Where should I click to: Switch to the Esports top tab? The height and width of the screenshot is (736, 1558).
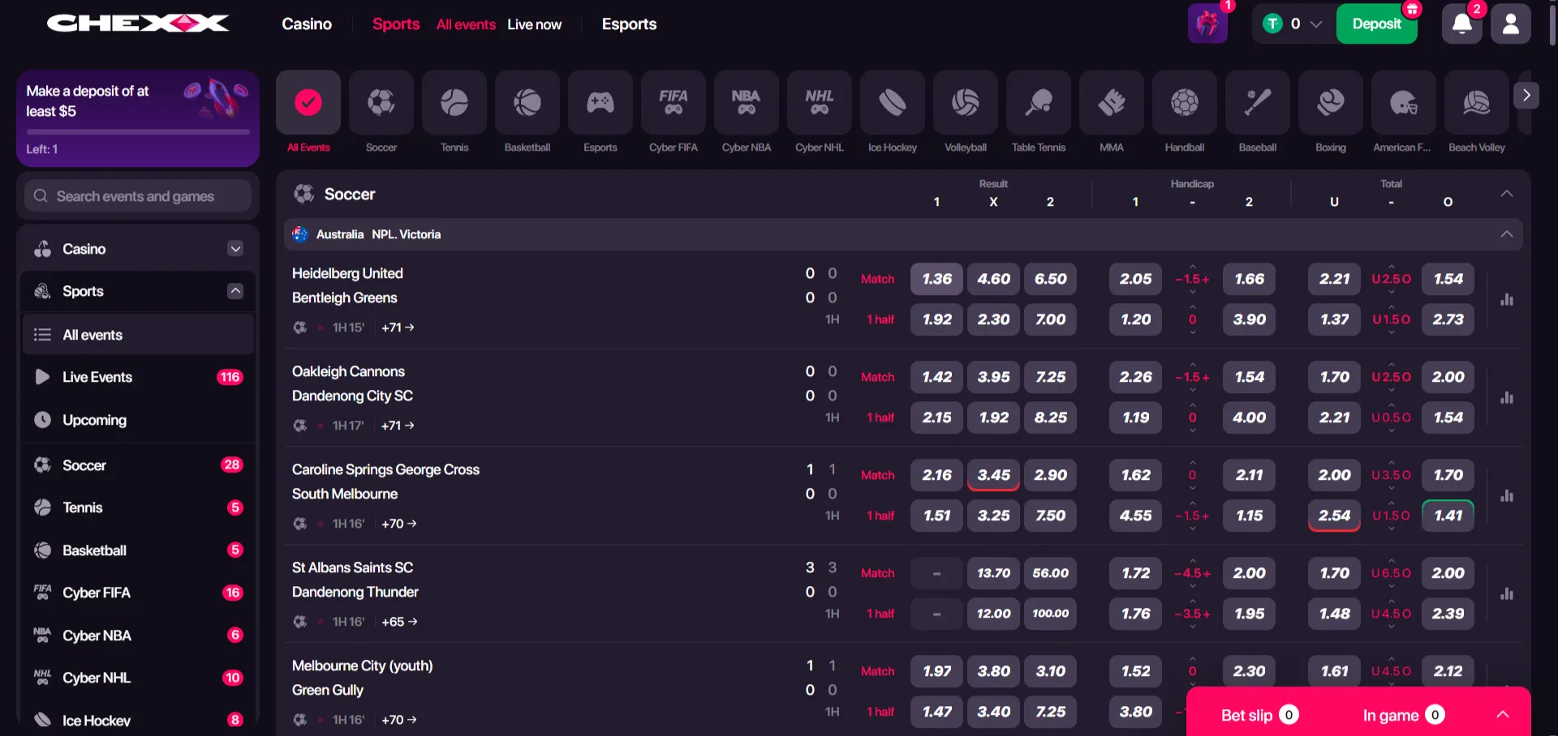tap(629, 24)
